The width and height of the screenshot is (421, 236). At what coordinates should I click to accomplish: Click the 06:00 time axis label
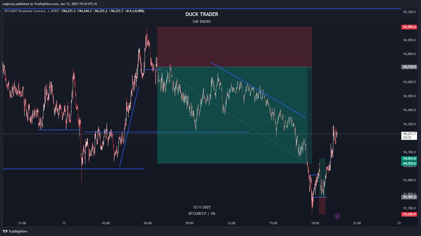(148, 223)
